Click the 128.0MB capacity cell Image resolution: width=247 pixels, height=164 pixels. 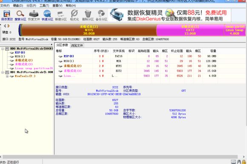coord(211,61)
